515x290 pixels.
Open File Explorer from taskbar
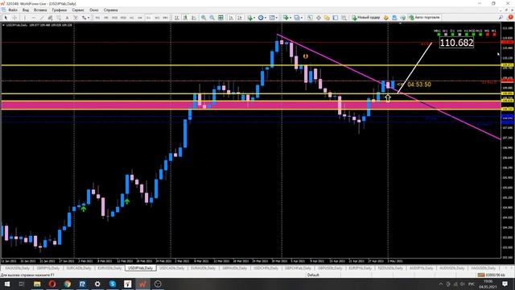pyautogui.click(x=37, y=284)
